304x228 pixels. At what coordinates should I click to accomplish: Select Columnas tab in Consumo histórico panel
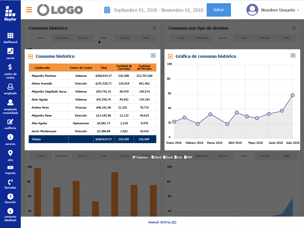tap(61, 38)
